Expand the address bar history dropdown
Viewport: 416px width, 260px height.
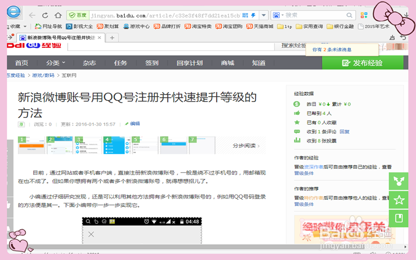point(264,16)
